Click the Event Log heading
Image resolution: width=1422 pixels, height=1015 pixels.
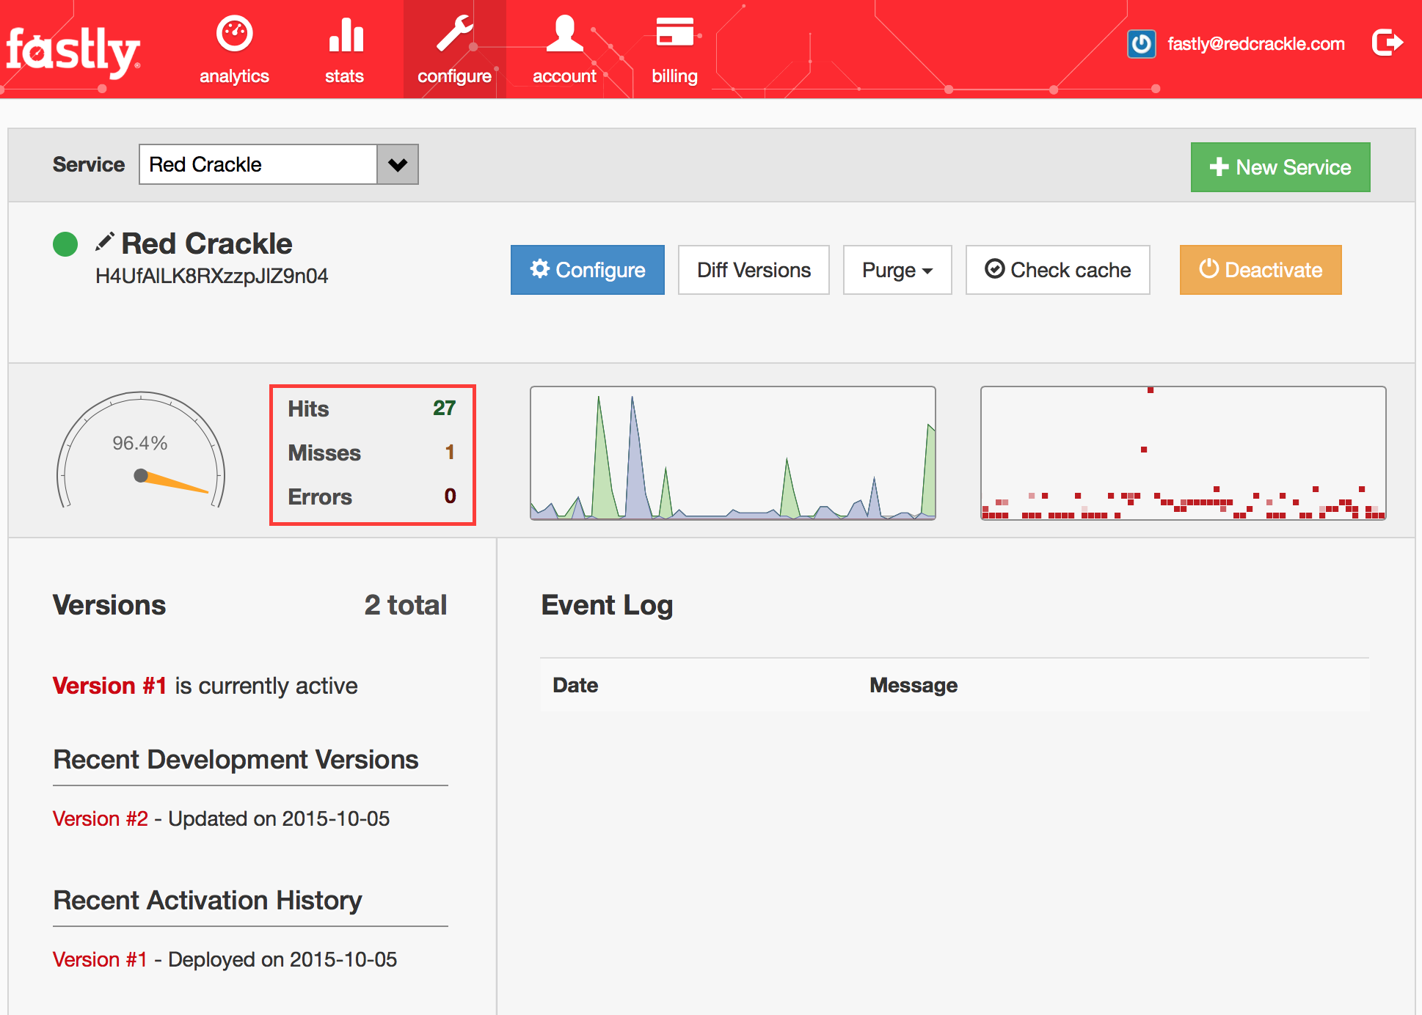click(607, 606)
